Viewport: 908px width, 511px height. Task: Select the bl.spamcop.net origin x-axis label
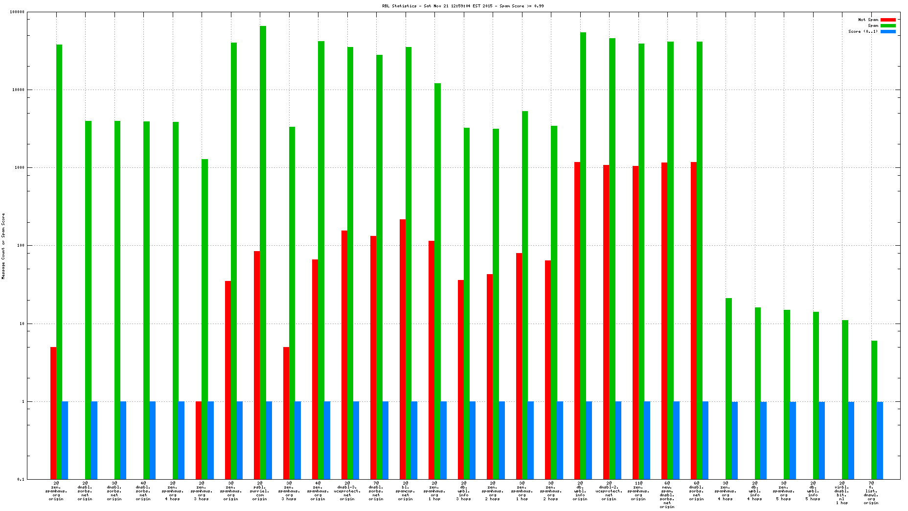pos(406,491)
